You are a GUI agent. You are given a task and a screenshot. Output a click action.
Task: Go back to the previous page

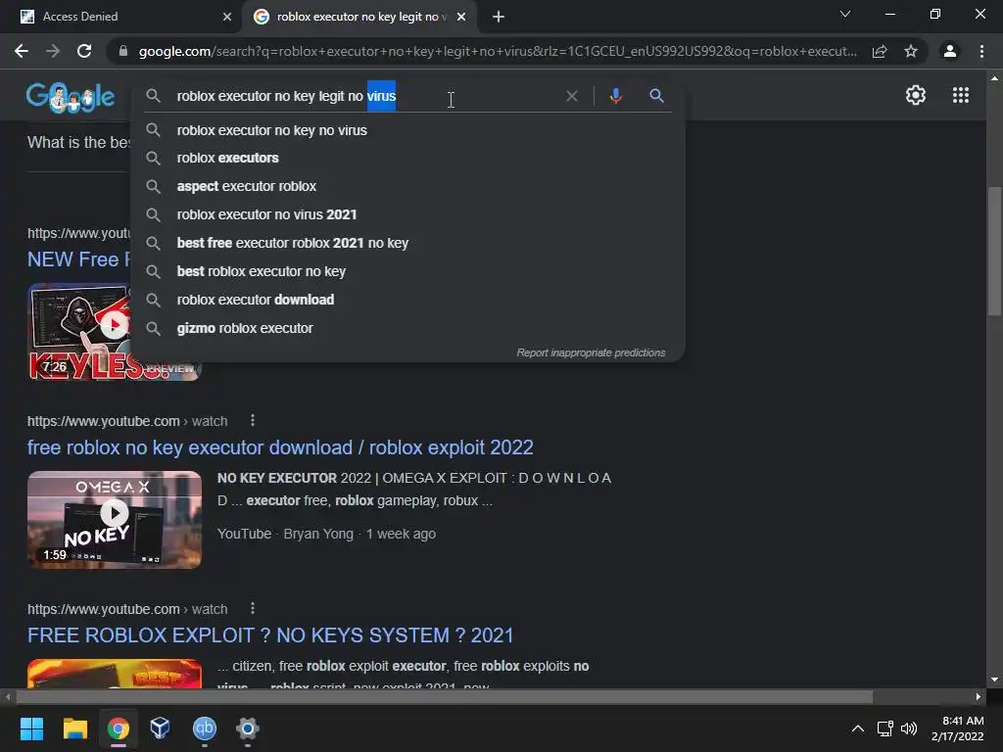click(x=22, y=51)
